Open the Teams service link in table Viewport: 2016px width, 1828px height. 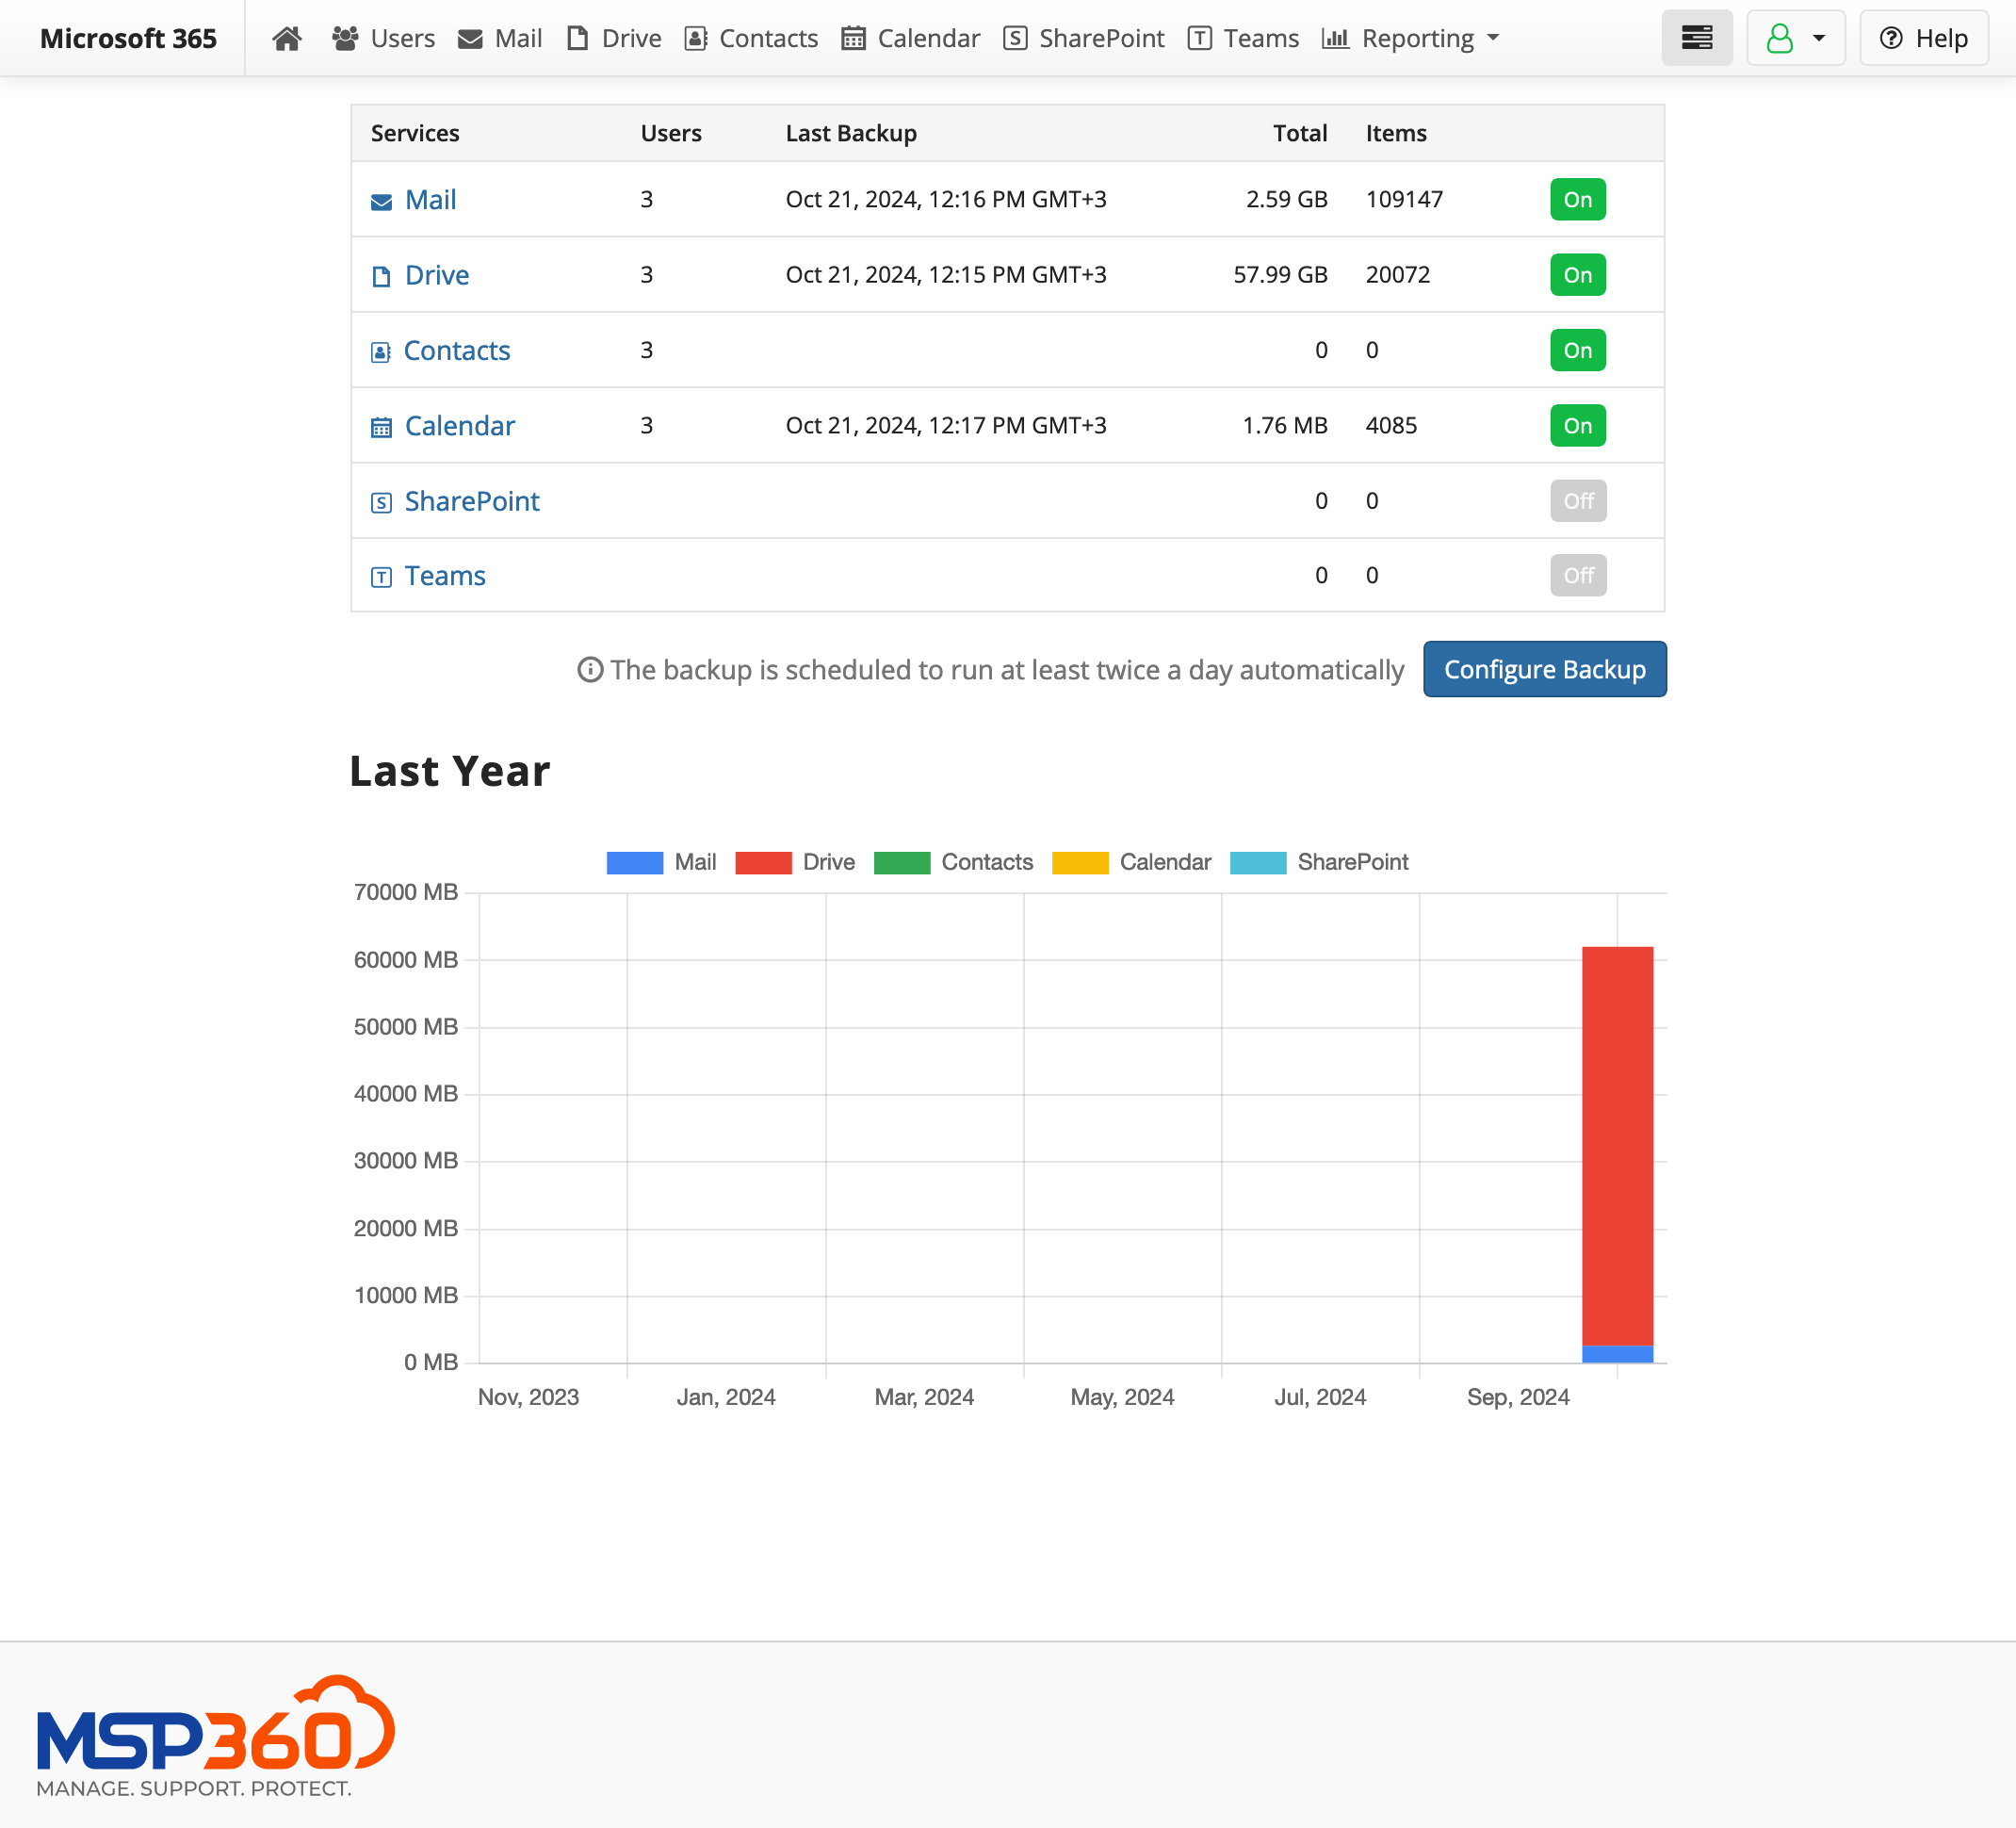pos(445,576)
